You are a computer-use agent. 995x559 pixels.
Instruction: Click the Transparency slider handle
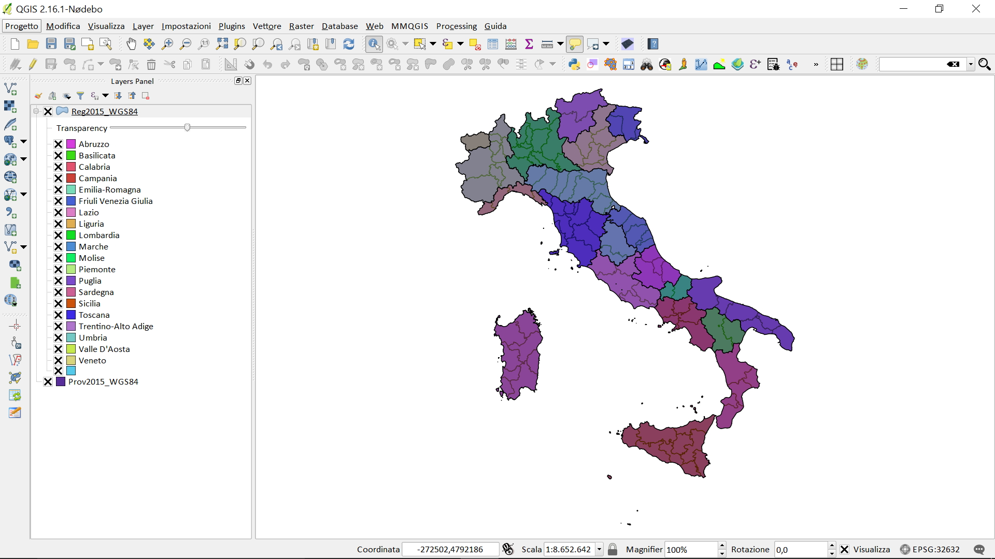(x=187, y=127)
